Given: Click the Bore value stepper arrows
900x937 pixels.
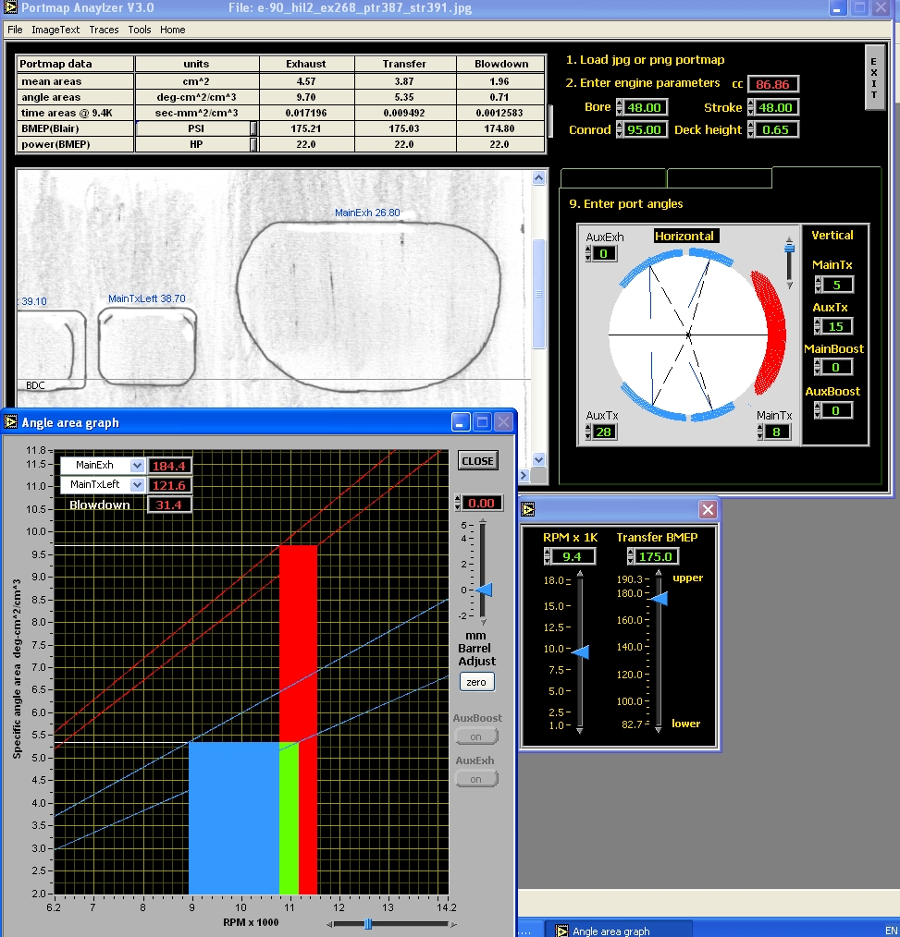Looking at the screenshot, I should (x=620, y=107).
